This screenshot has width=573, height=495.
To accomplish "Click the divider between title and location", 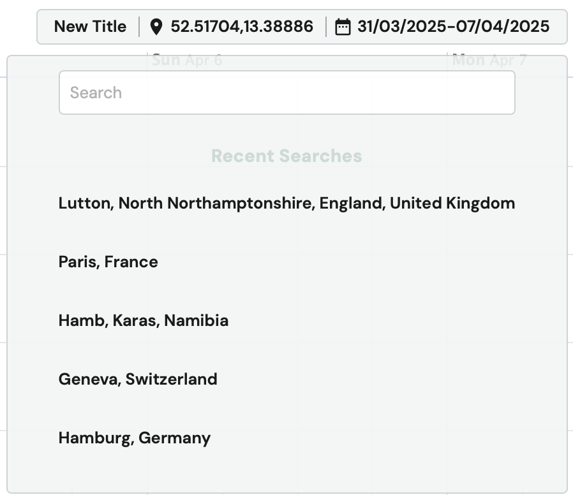I will (x=139, y=27).
